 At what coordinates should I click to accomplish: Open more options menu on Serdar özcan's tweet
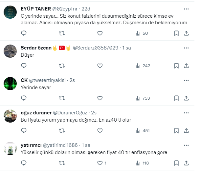pos(186,48)
